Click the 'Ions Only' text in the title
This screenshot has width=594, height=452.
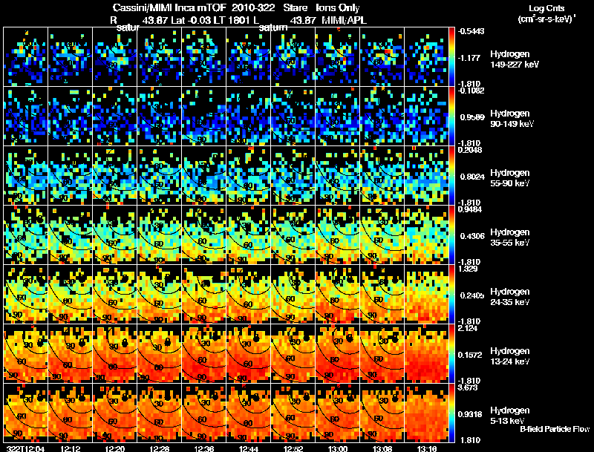pyautogui.click(x=338, y=8)
